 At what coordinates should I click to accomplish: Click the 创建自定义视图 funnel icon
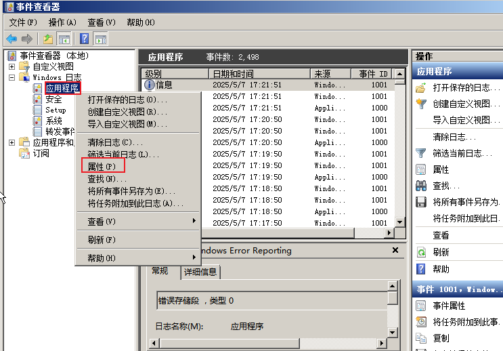point(421,104)
